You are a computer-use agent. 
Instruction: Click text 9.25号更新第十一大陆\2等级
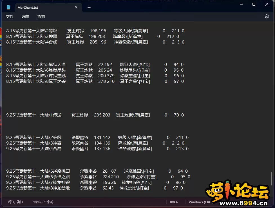pos(34,138)
